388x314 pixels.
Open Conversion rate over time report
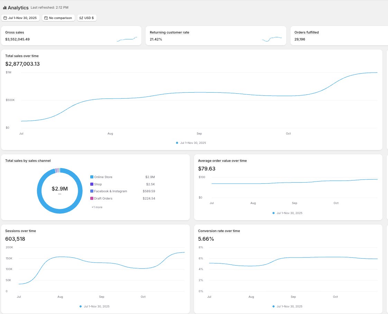pos(219,231)
